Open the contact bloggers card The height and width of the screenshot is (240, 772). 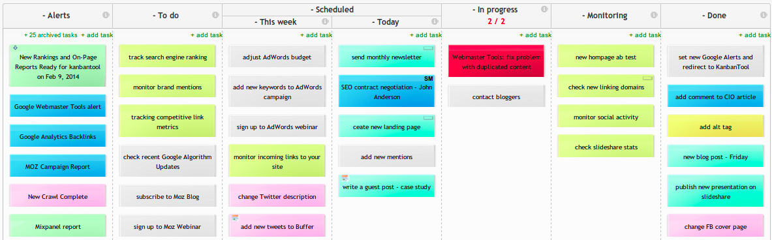pos(496,97)
